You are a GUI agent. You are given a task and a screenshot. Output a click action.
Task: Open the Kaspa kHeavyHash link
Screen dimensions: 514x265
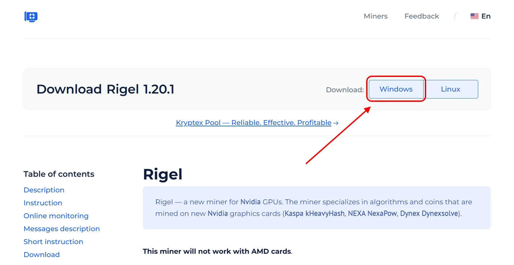(x=314, y=214)
